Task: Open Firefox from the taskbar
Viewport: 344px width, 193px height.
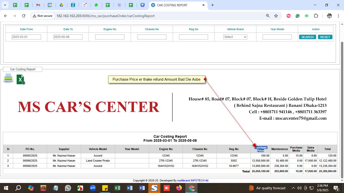Action: click(x=179, y=188)
